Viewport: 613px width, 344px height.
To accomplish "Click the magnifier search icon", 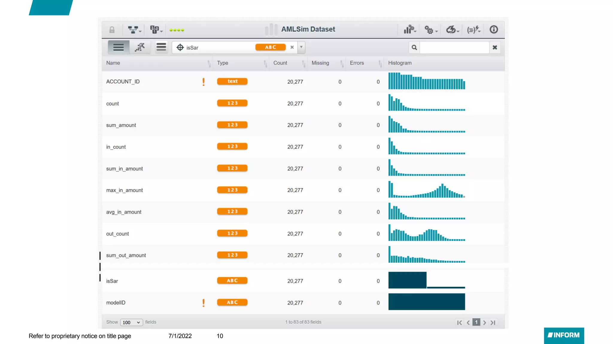I will (x=414, y=47).
